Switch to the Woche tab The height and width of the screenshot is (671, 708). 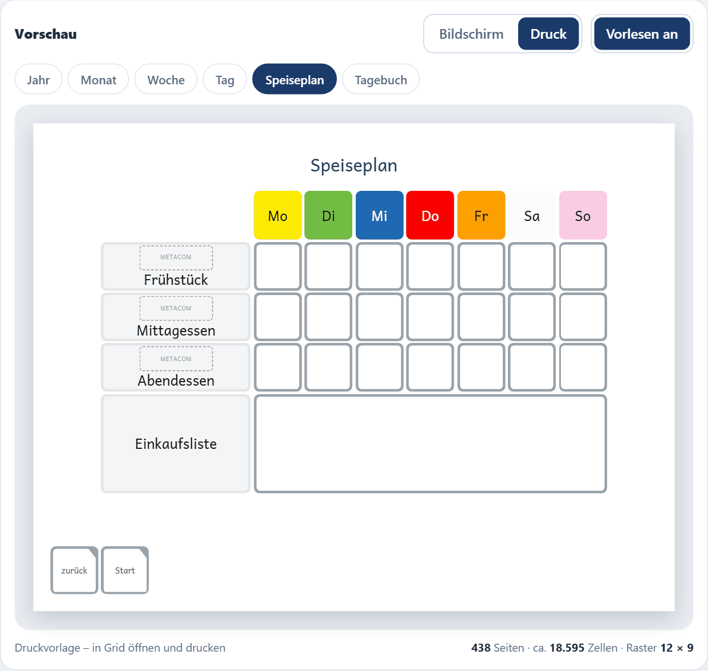166,80
